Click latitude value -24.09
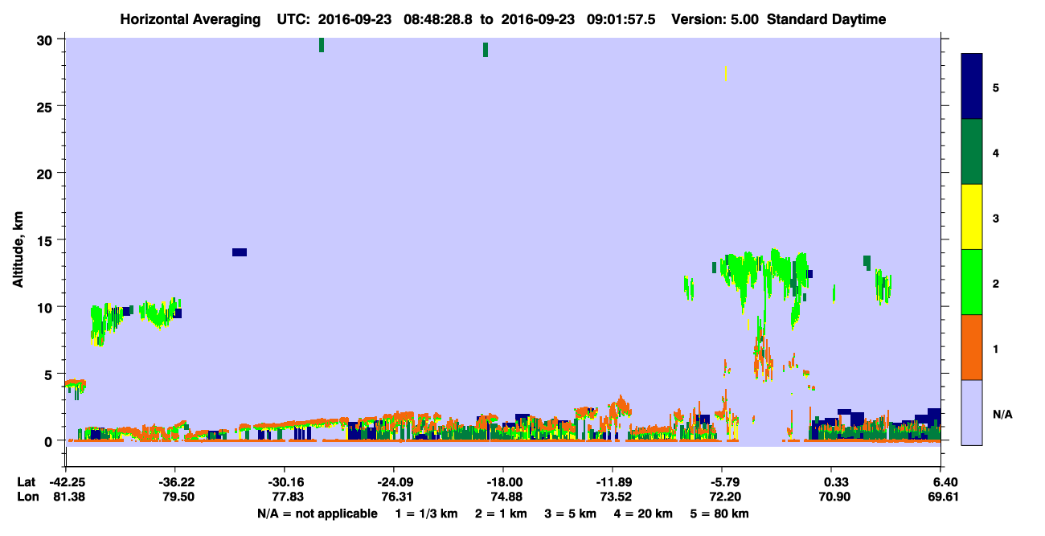The image size is (1045, 536). click(394, 482)
